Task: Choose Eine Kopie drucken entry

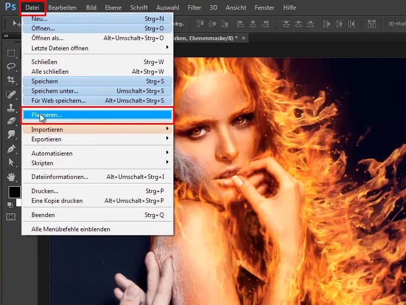Action: (x=97, y=201)
